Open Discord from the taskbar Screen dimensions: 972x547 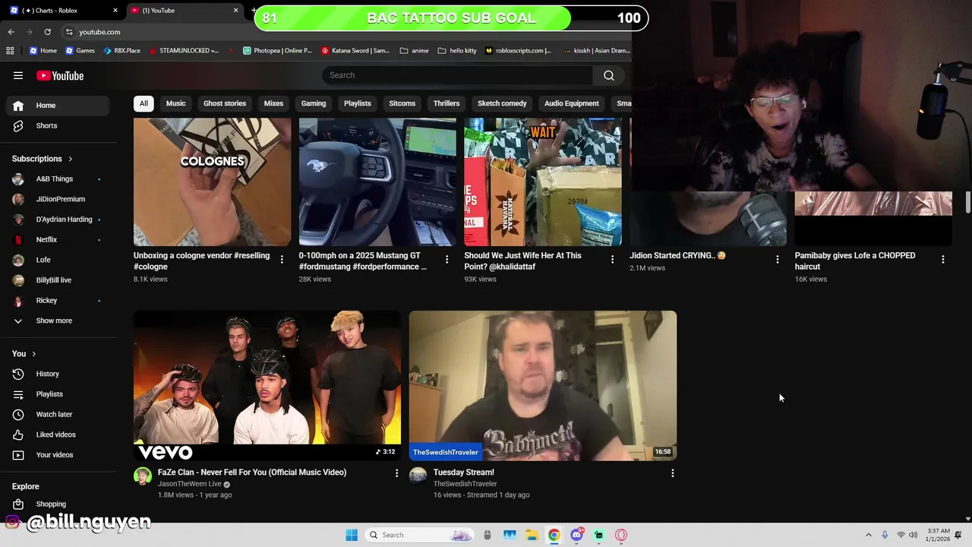pyautogui.click(x=577, y=535)
